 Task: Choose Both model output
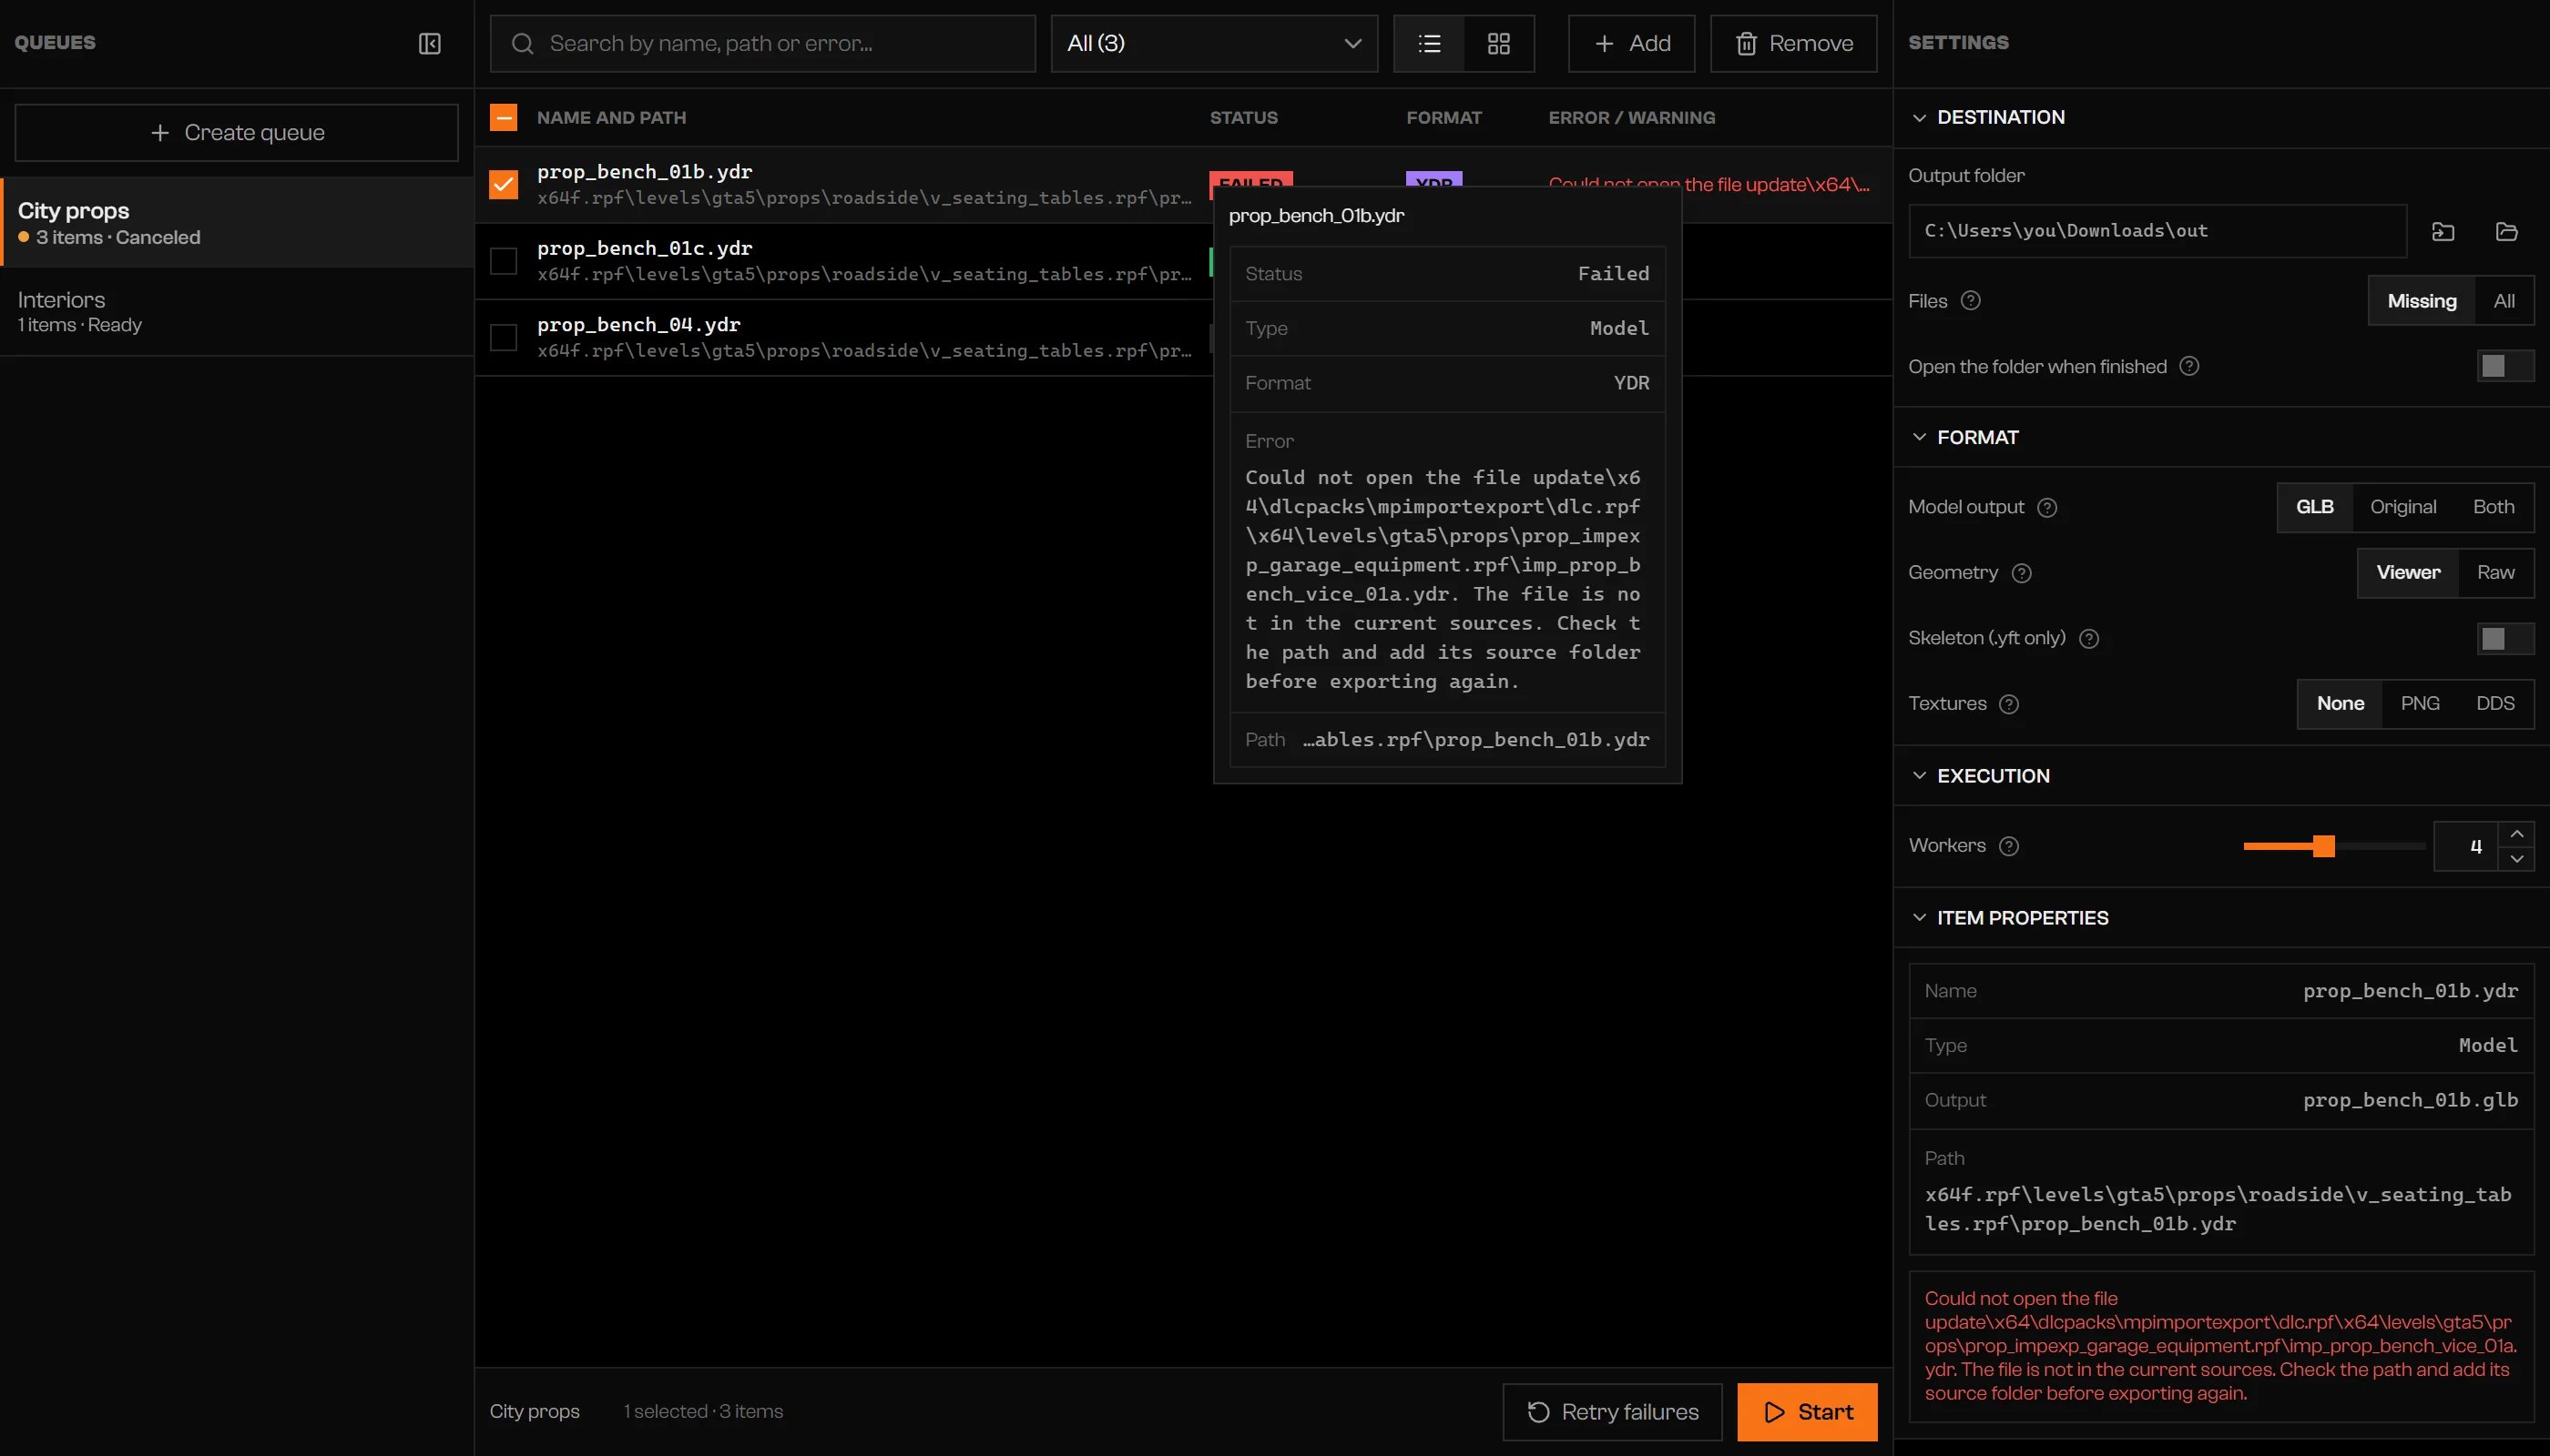pos(2493,507)
